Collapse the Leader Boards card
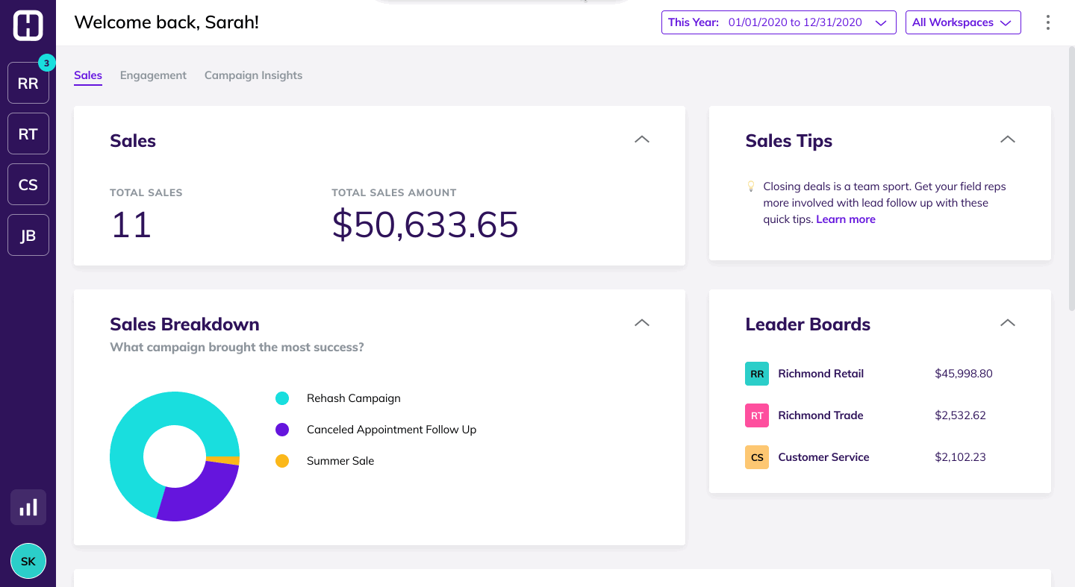This screenshot has width=1075, height=587. [x=1007, y=323]
